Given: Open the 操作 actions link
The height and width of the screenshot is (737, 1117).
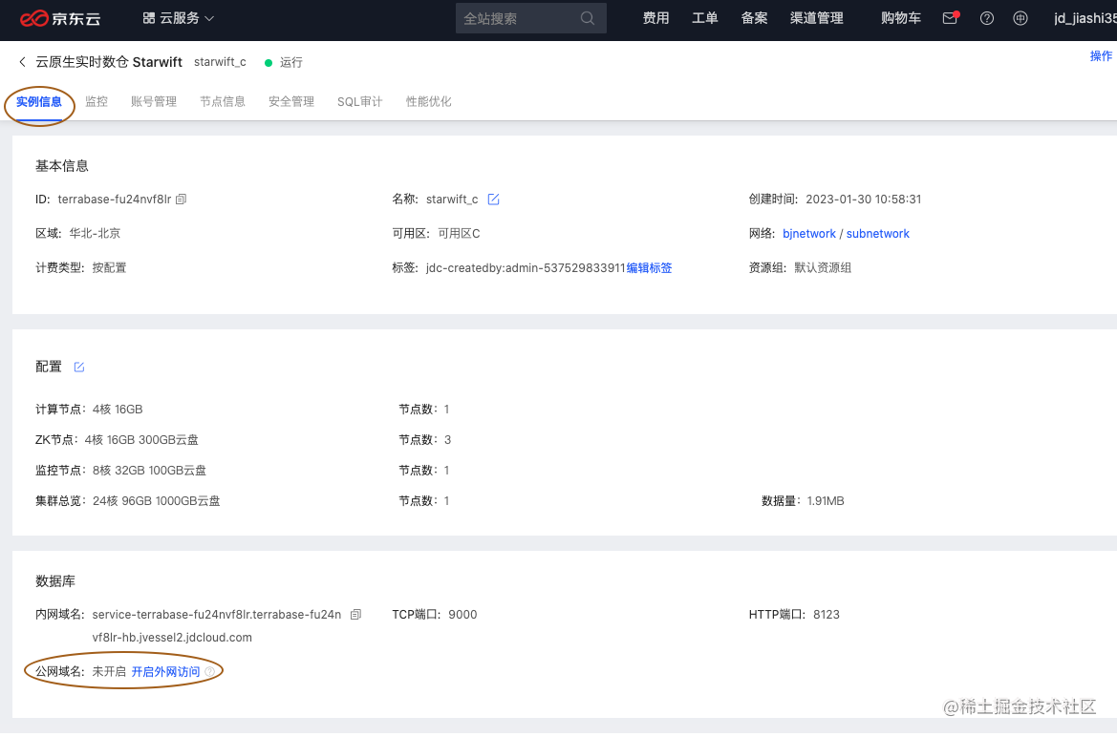Looking at the screenshot, I should 1101,56.
